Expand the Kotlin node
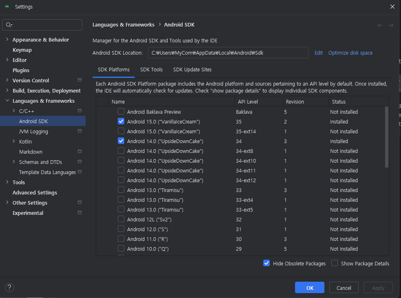401x298 pixels. click(14, 141)
